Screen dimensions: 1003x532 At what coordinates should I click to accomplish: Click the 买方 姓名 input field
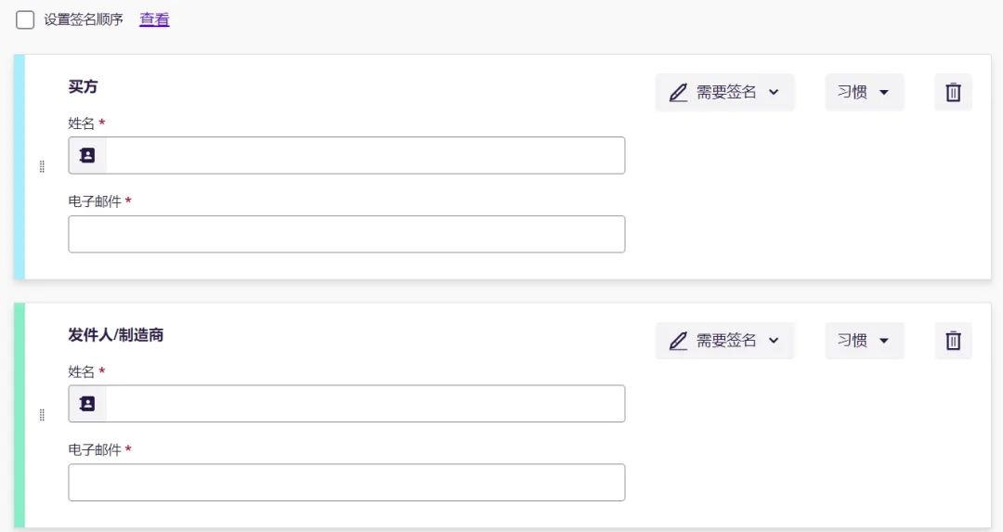click(364, 155)
